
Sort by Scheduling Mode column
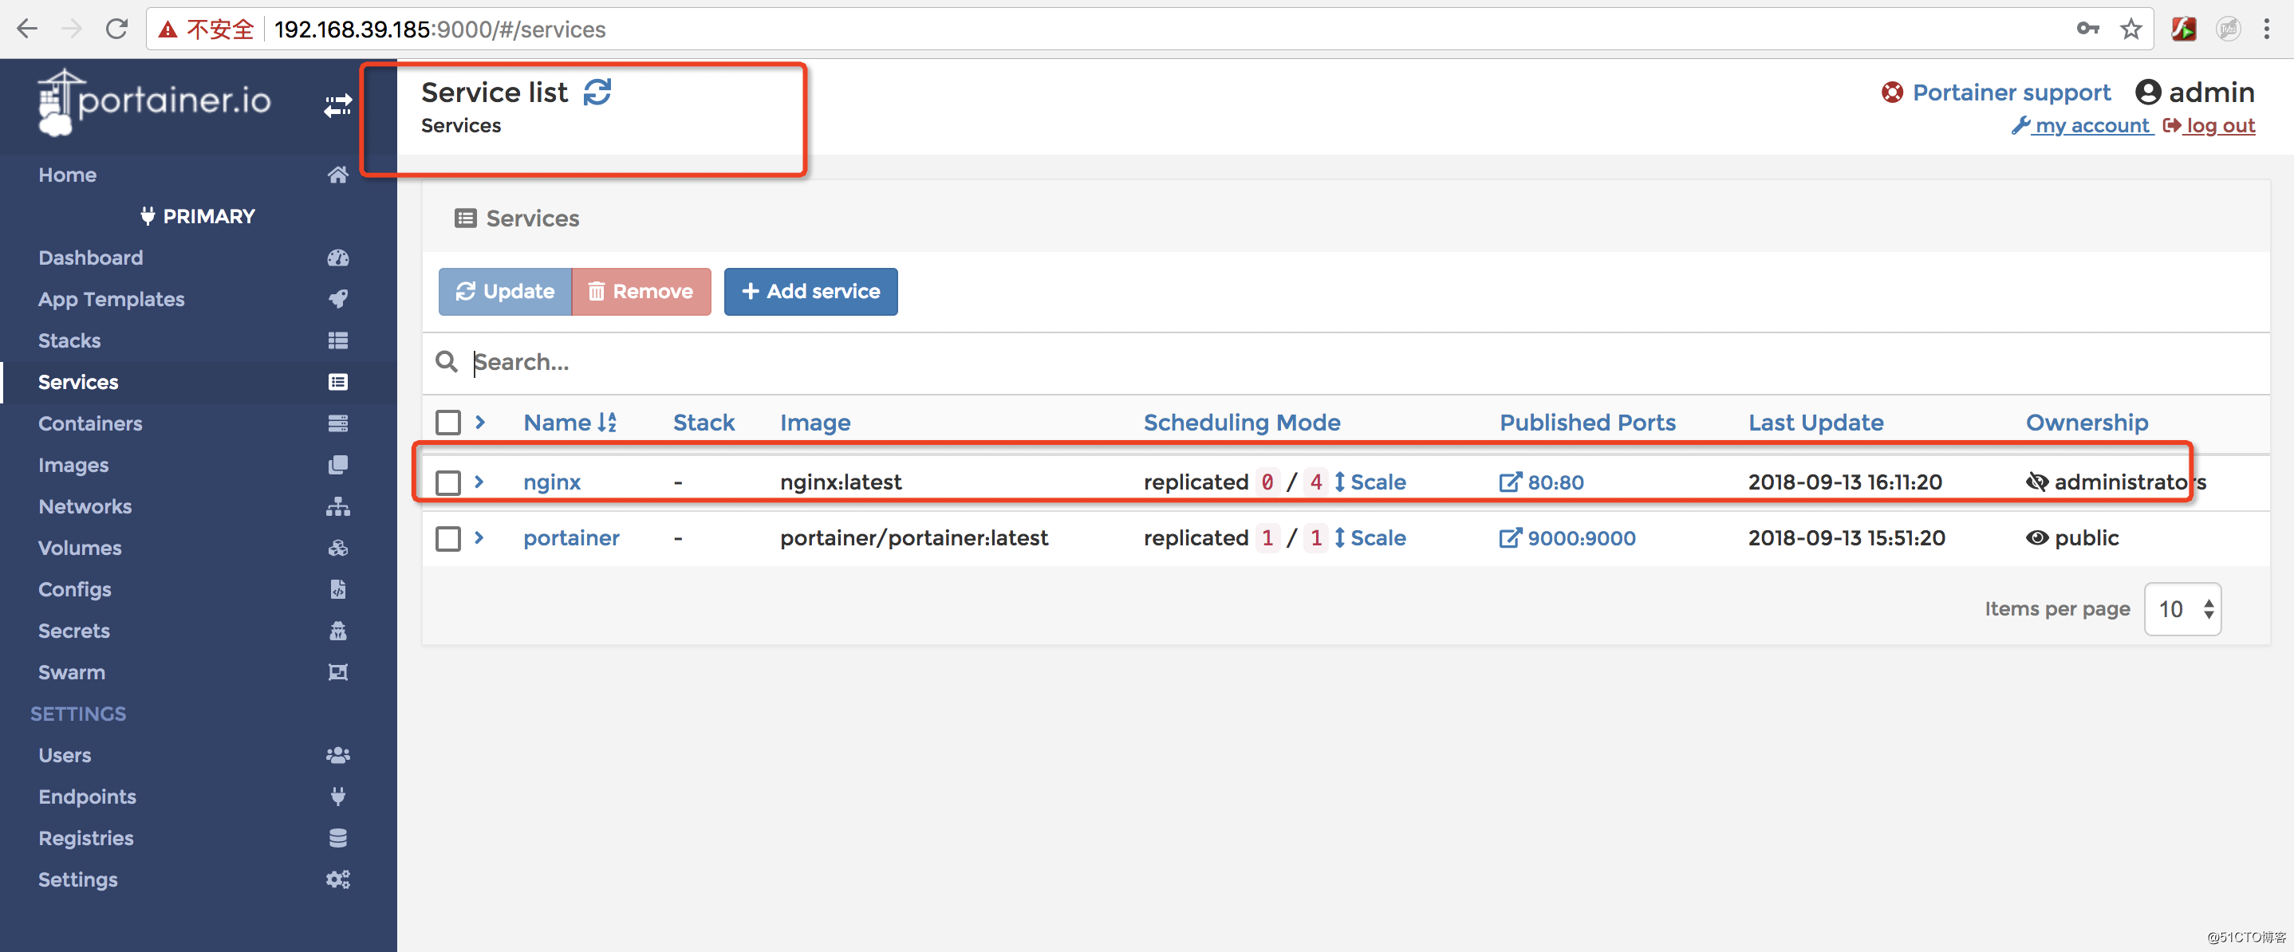[1241, 422]
